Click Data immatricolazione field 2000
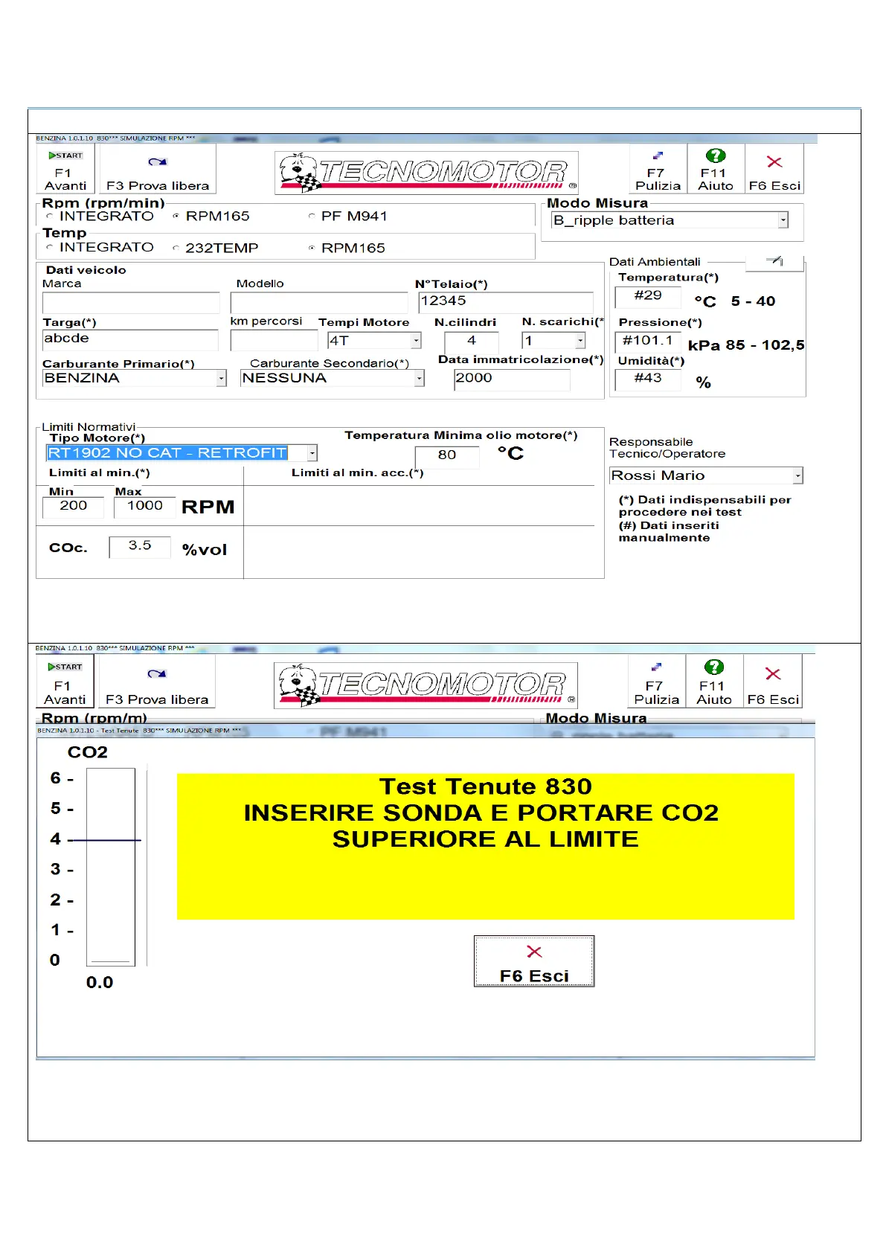Image resolution: width=886 pixels, height=1253 pixels. [512, 379]
